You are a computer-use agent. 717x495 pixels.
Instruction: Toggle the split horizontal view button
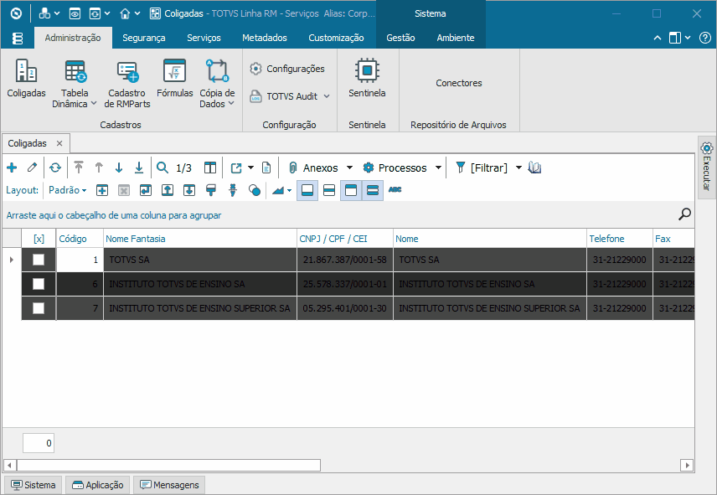tap(329, 190)
